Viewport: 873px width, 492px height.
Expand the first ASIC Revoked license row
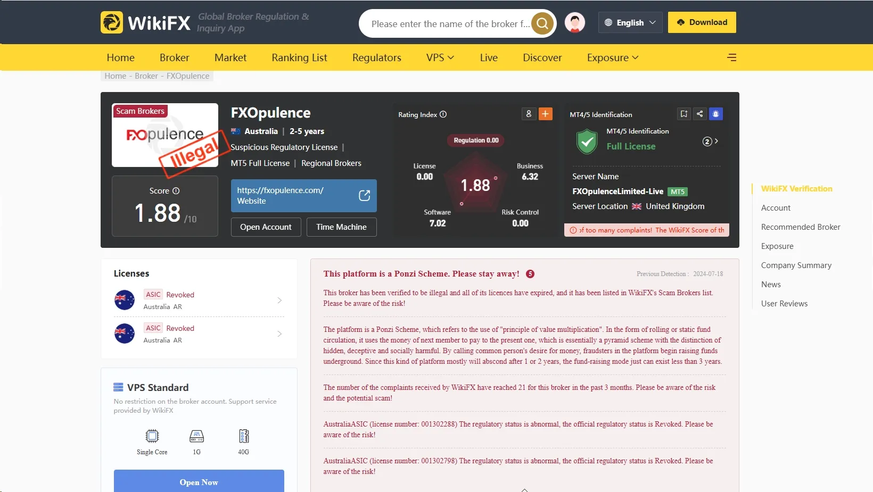[x=199, y=301]
